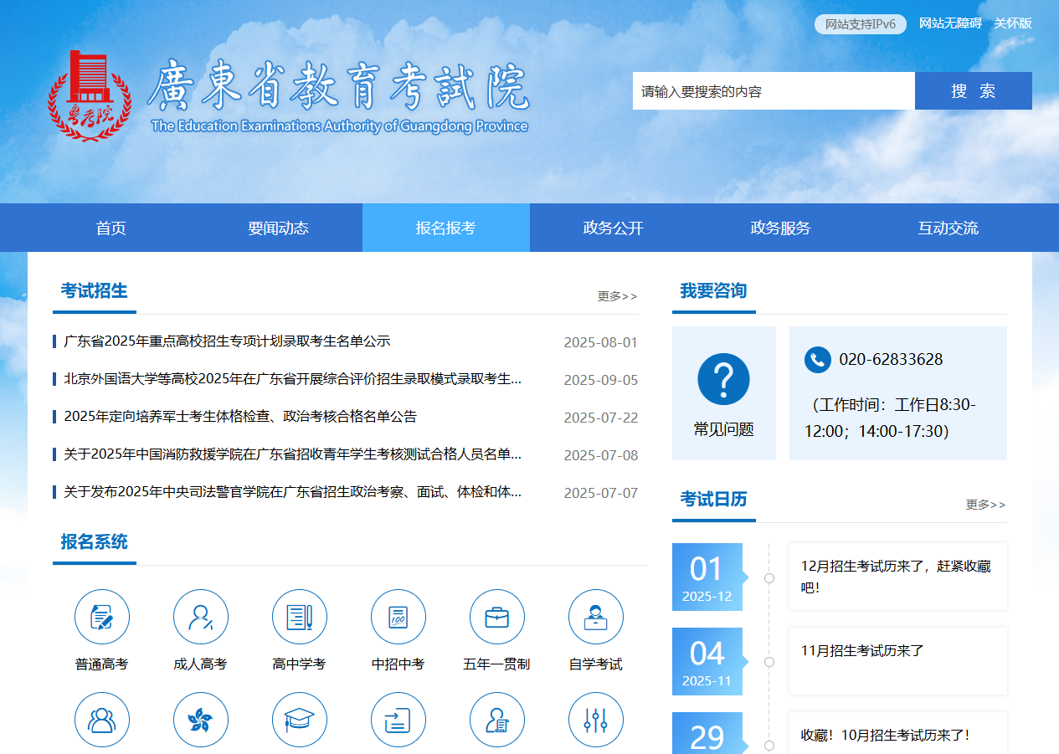Click the 五年一贯制 briefcase icon
The image size is (1059, 754).
point(497,618)
